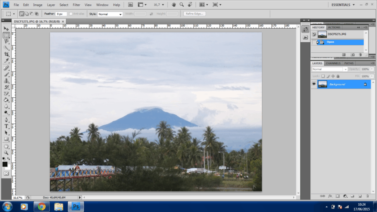Toggle Quick Mask mode
377x212 pixels.
6,173
